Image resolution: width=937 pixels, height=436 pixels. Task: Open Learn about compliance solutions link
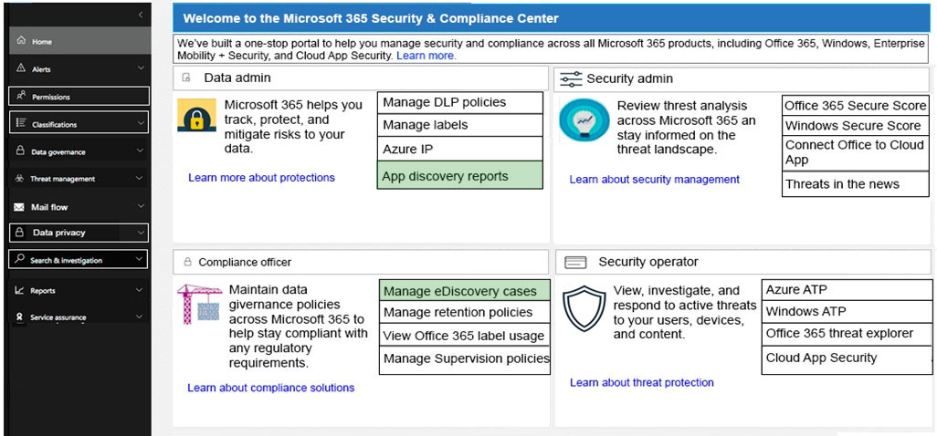[x=270, y=388]
